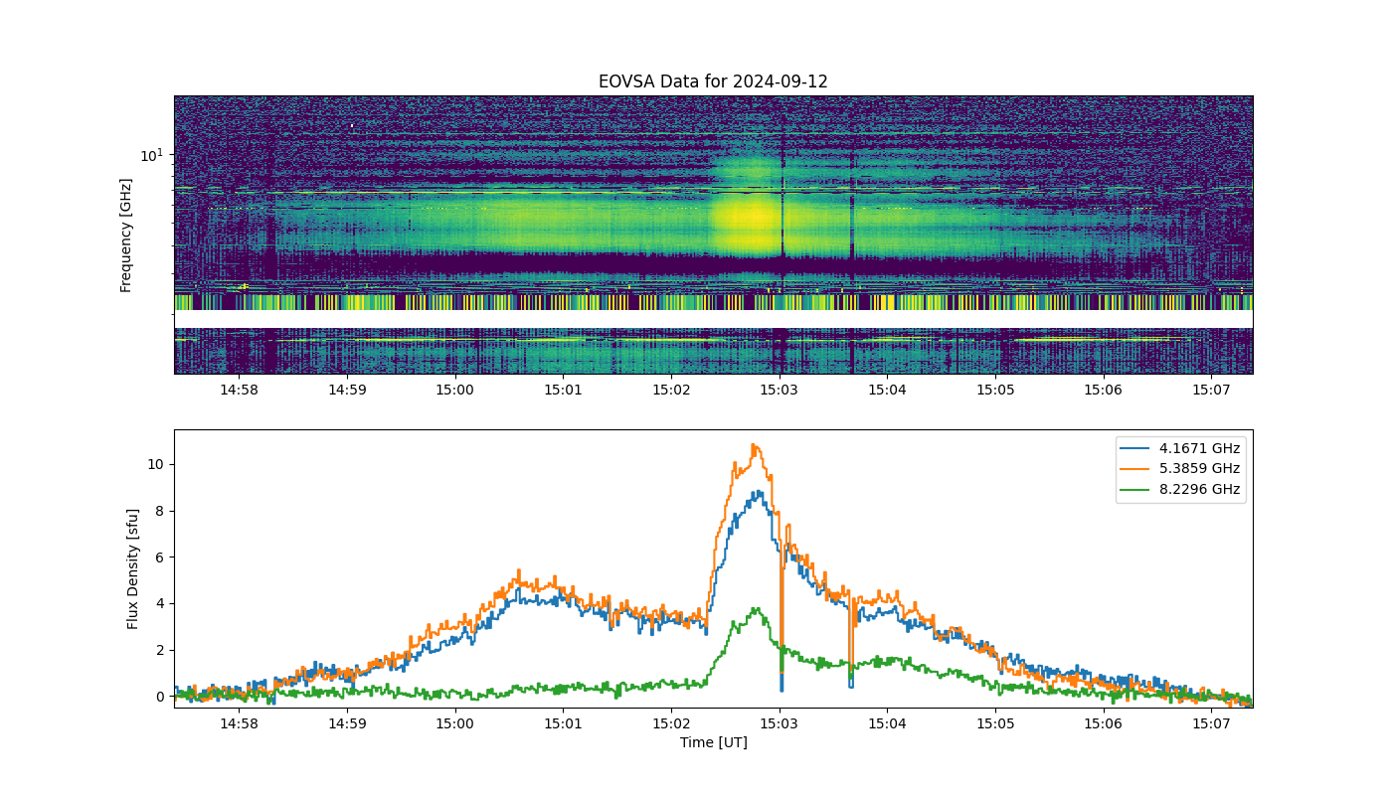The image size is (1392, 795).
Task: Click the '5.3859 GHz' legend label
Action: coord(1201,468)
